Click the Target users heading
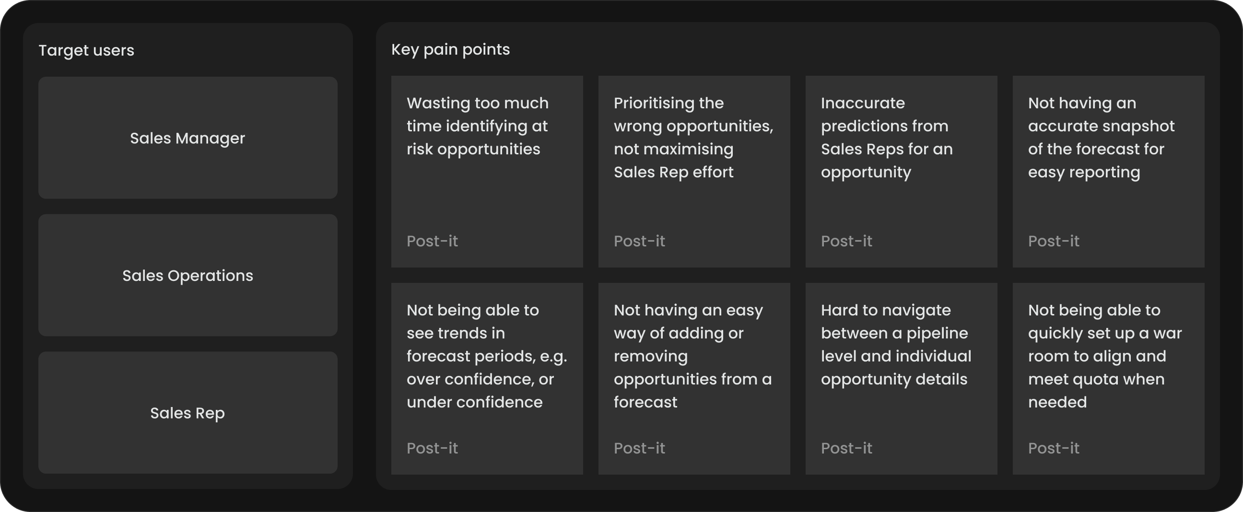This screenshot has height=512, width=1243. coord(86,50)
